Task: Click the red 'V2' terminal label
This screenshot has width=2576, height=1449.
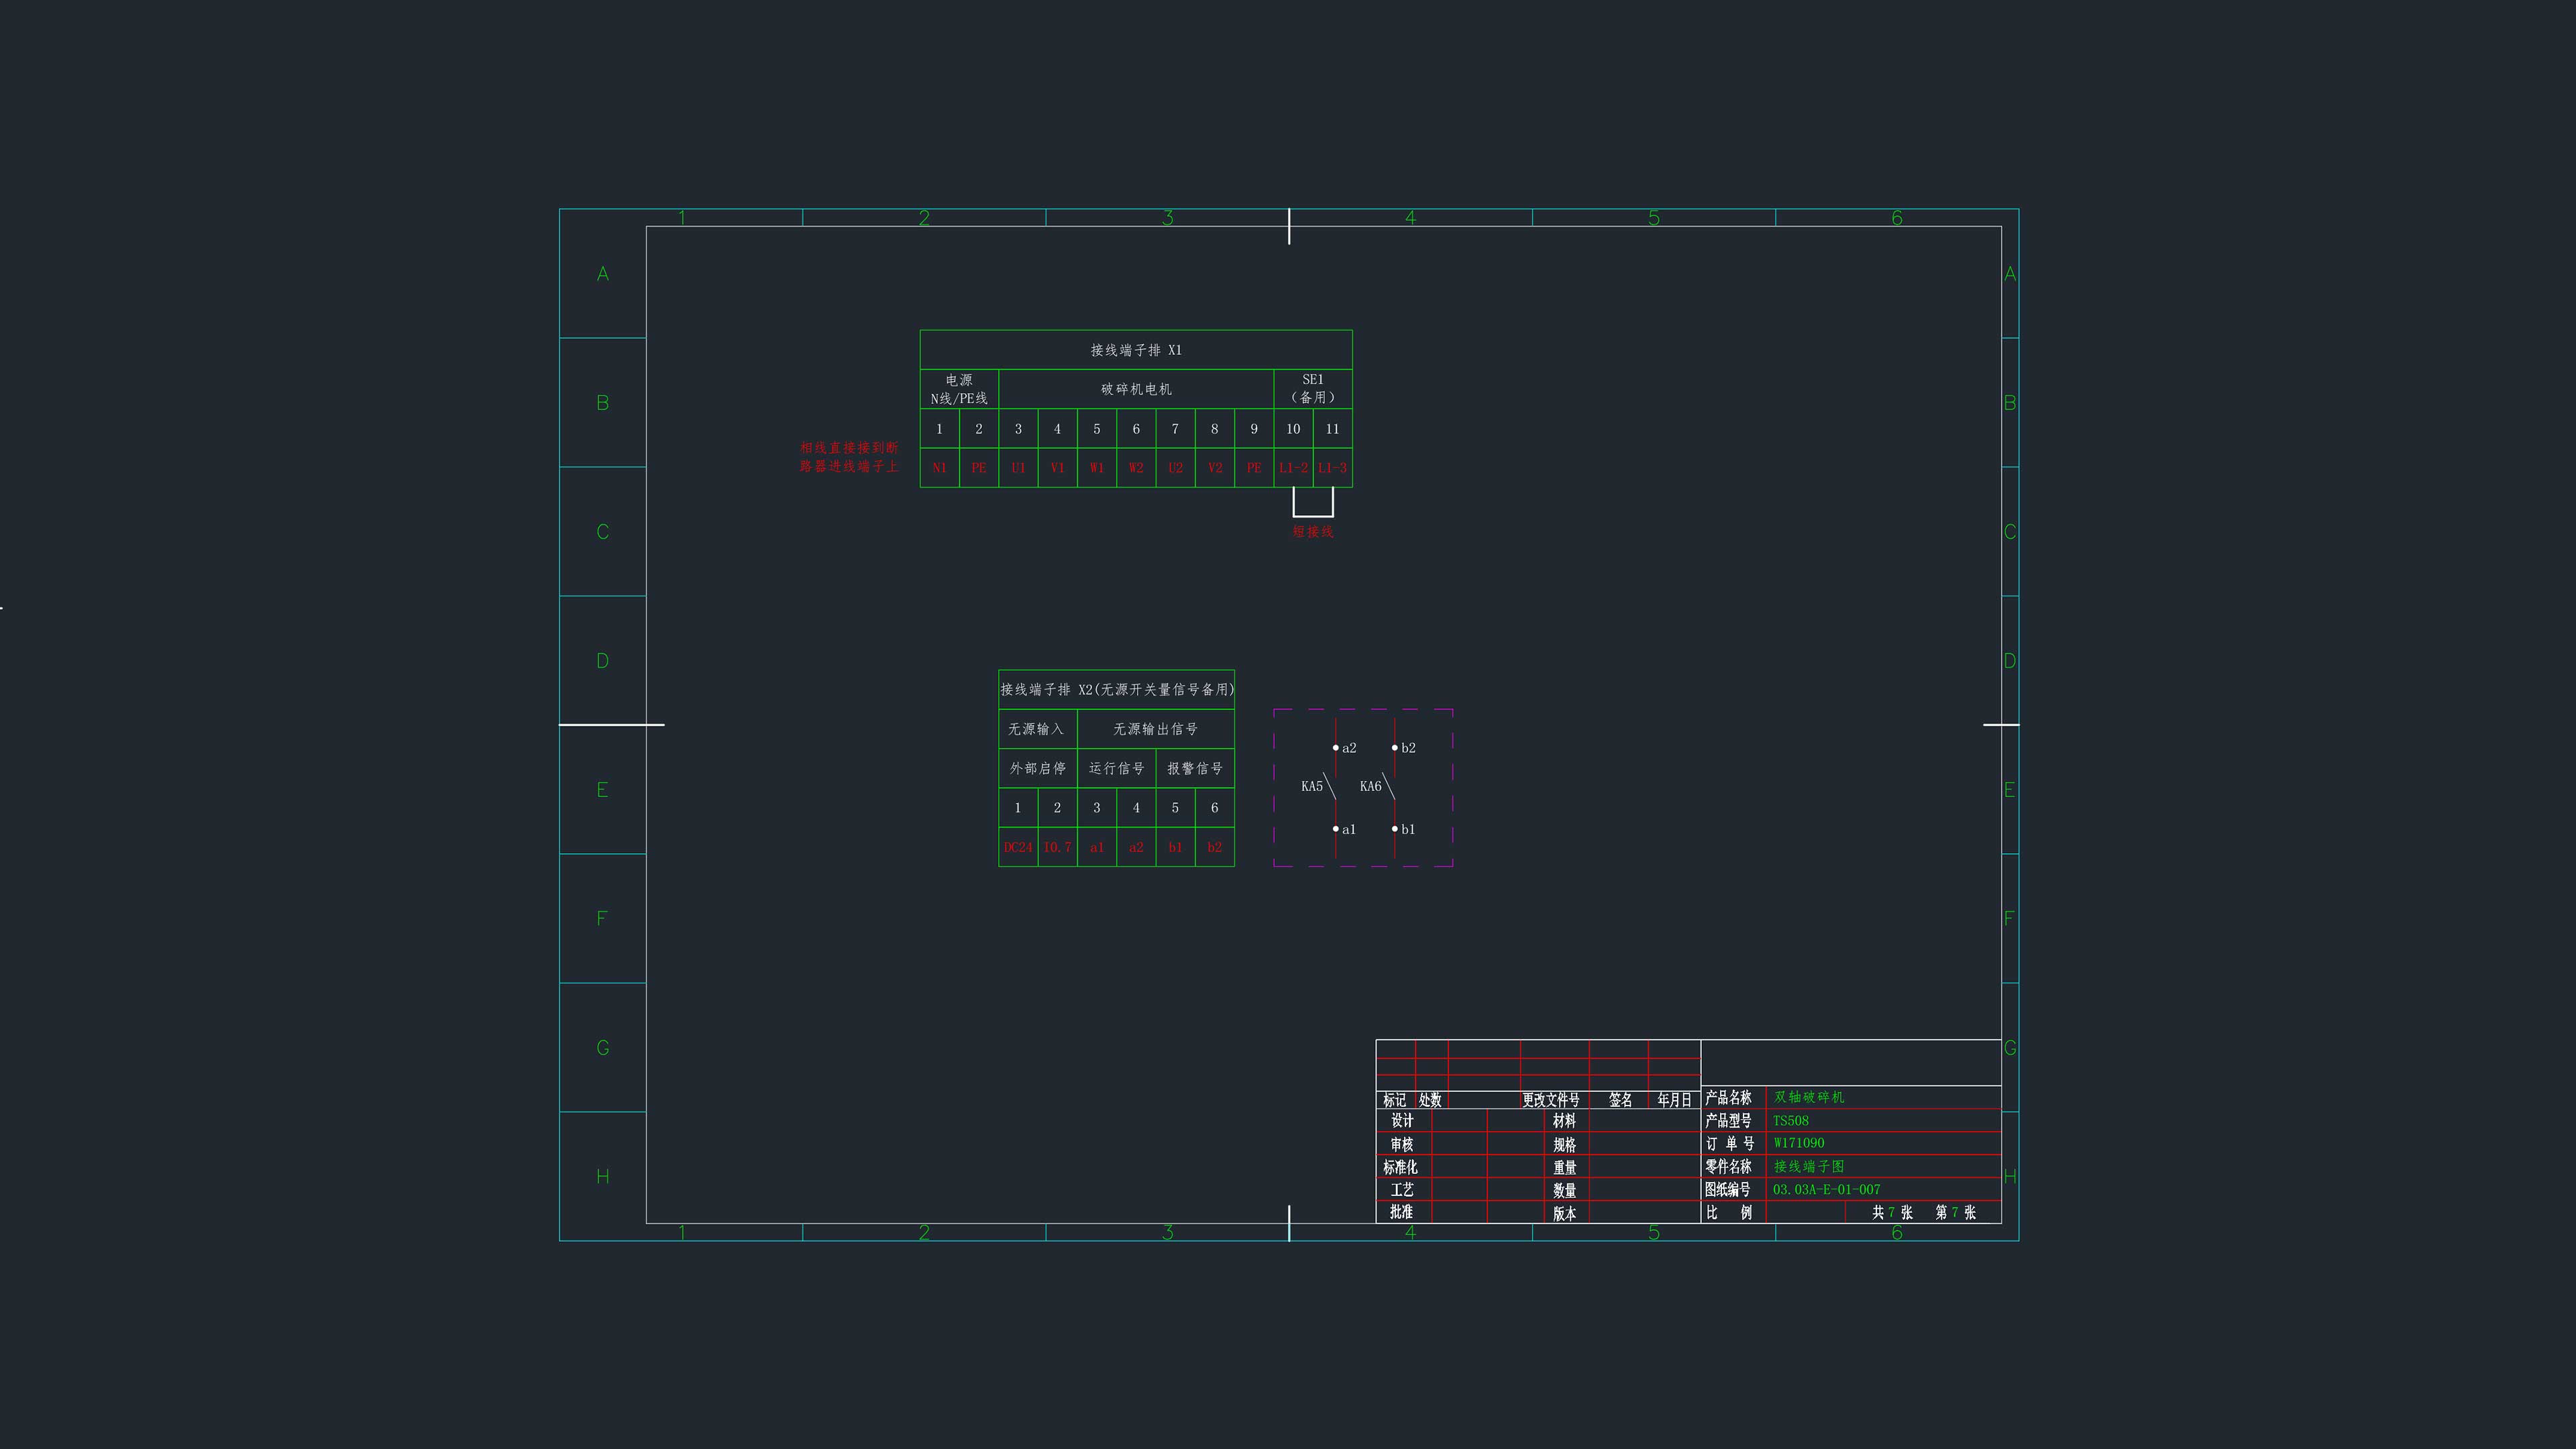Action: (x=1215, y=468)
